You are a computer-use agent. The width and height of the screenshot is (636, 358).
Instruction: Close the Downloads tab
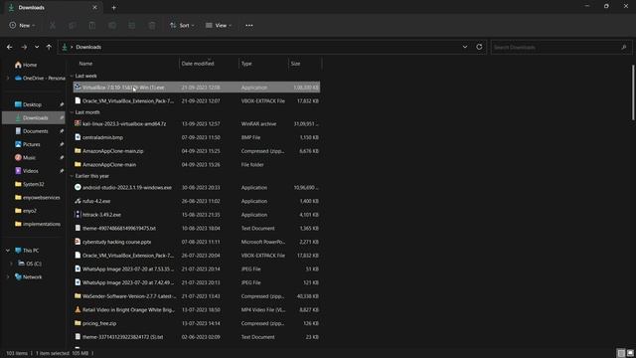94,7
